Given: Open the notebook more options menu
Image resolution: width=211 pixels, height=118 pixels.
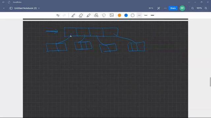Looking at the screenshot, I should point(165,8).
